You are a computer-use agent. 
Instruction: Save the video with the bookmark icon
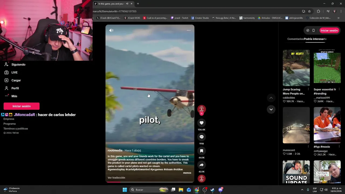201,151
